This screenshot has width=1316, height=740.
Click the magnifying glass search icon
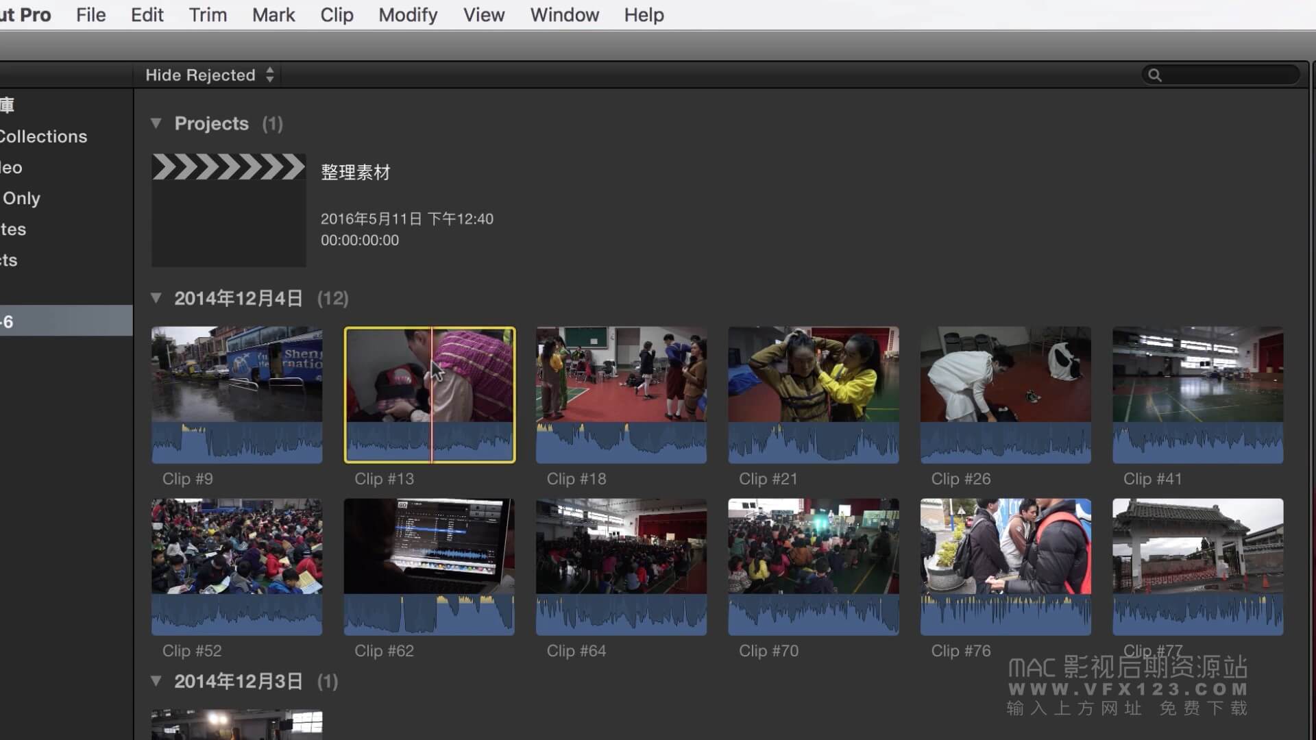tap(1155, 75)
